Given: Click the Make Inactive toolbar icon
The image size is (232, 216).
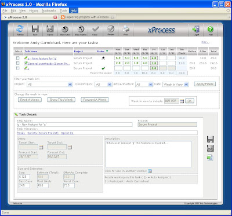Looking at the screenshot, I should [x=81, y=30].
